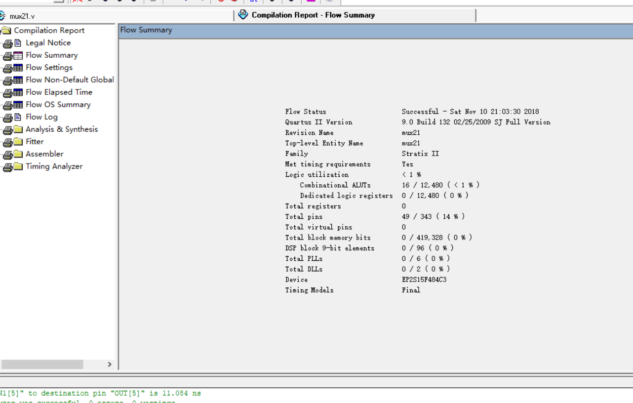The image size is (633, 403).
Task: Click the 'Total PLLs' label
Action: click(x=304, y=259)
